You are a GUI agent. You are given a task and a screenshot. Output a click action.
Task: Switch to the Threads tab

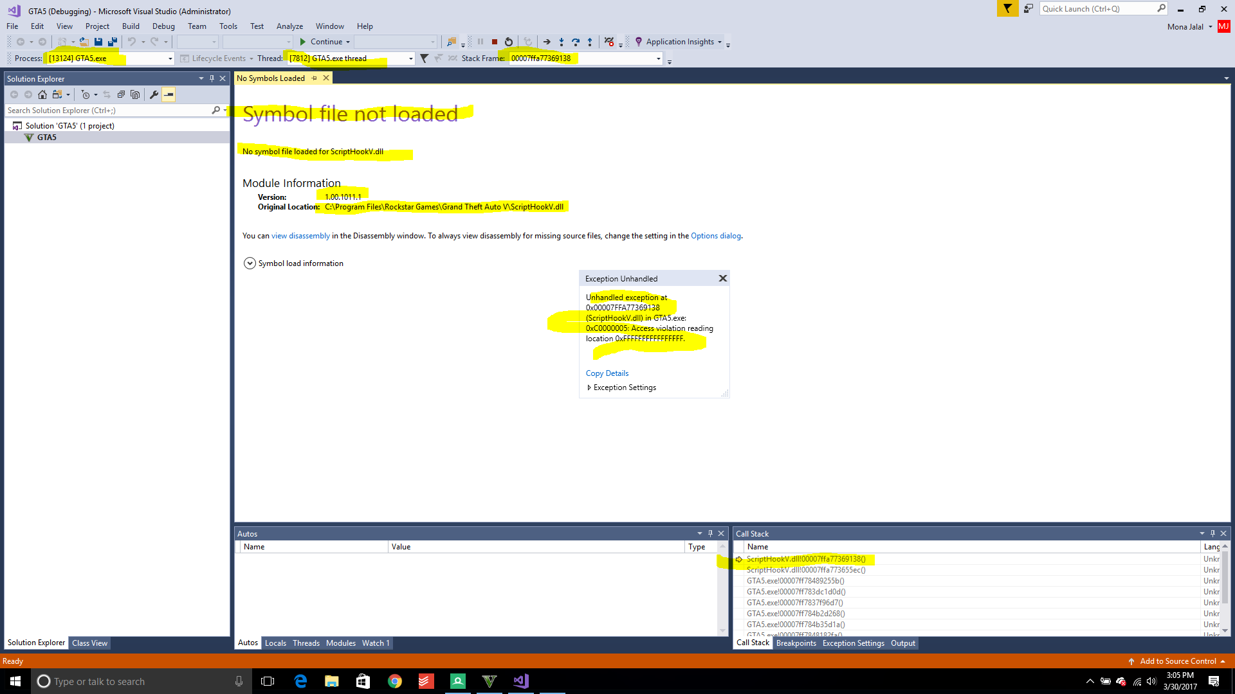pyautogui.click(x=306, y=643)
